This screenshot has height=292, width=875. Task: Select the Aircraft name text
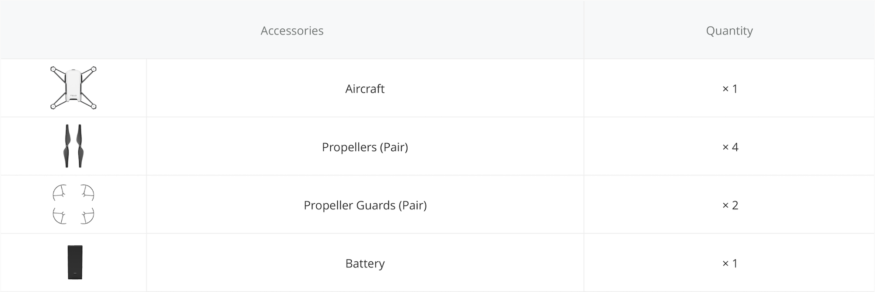[365, 89]
